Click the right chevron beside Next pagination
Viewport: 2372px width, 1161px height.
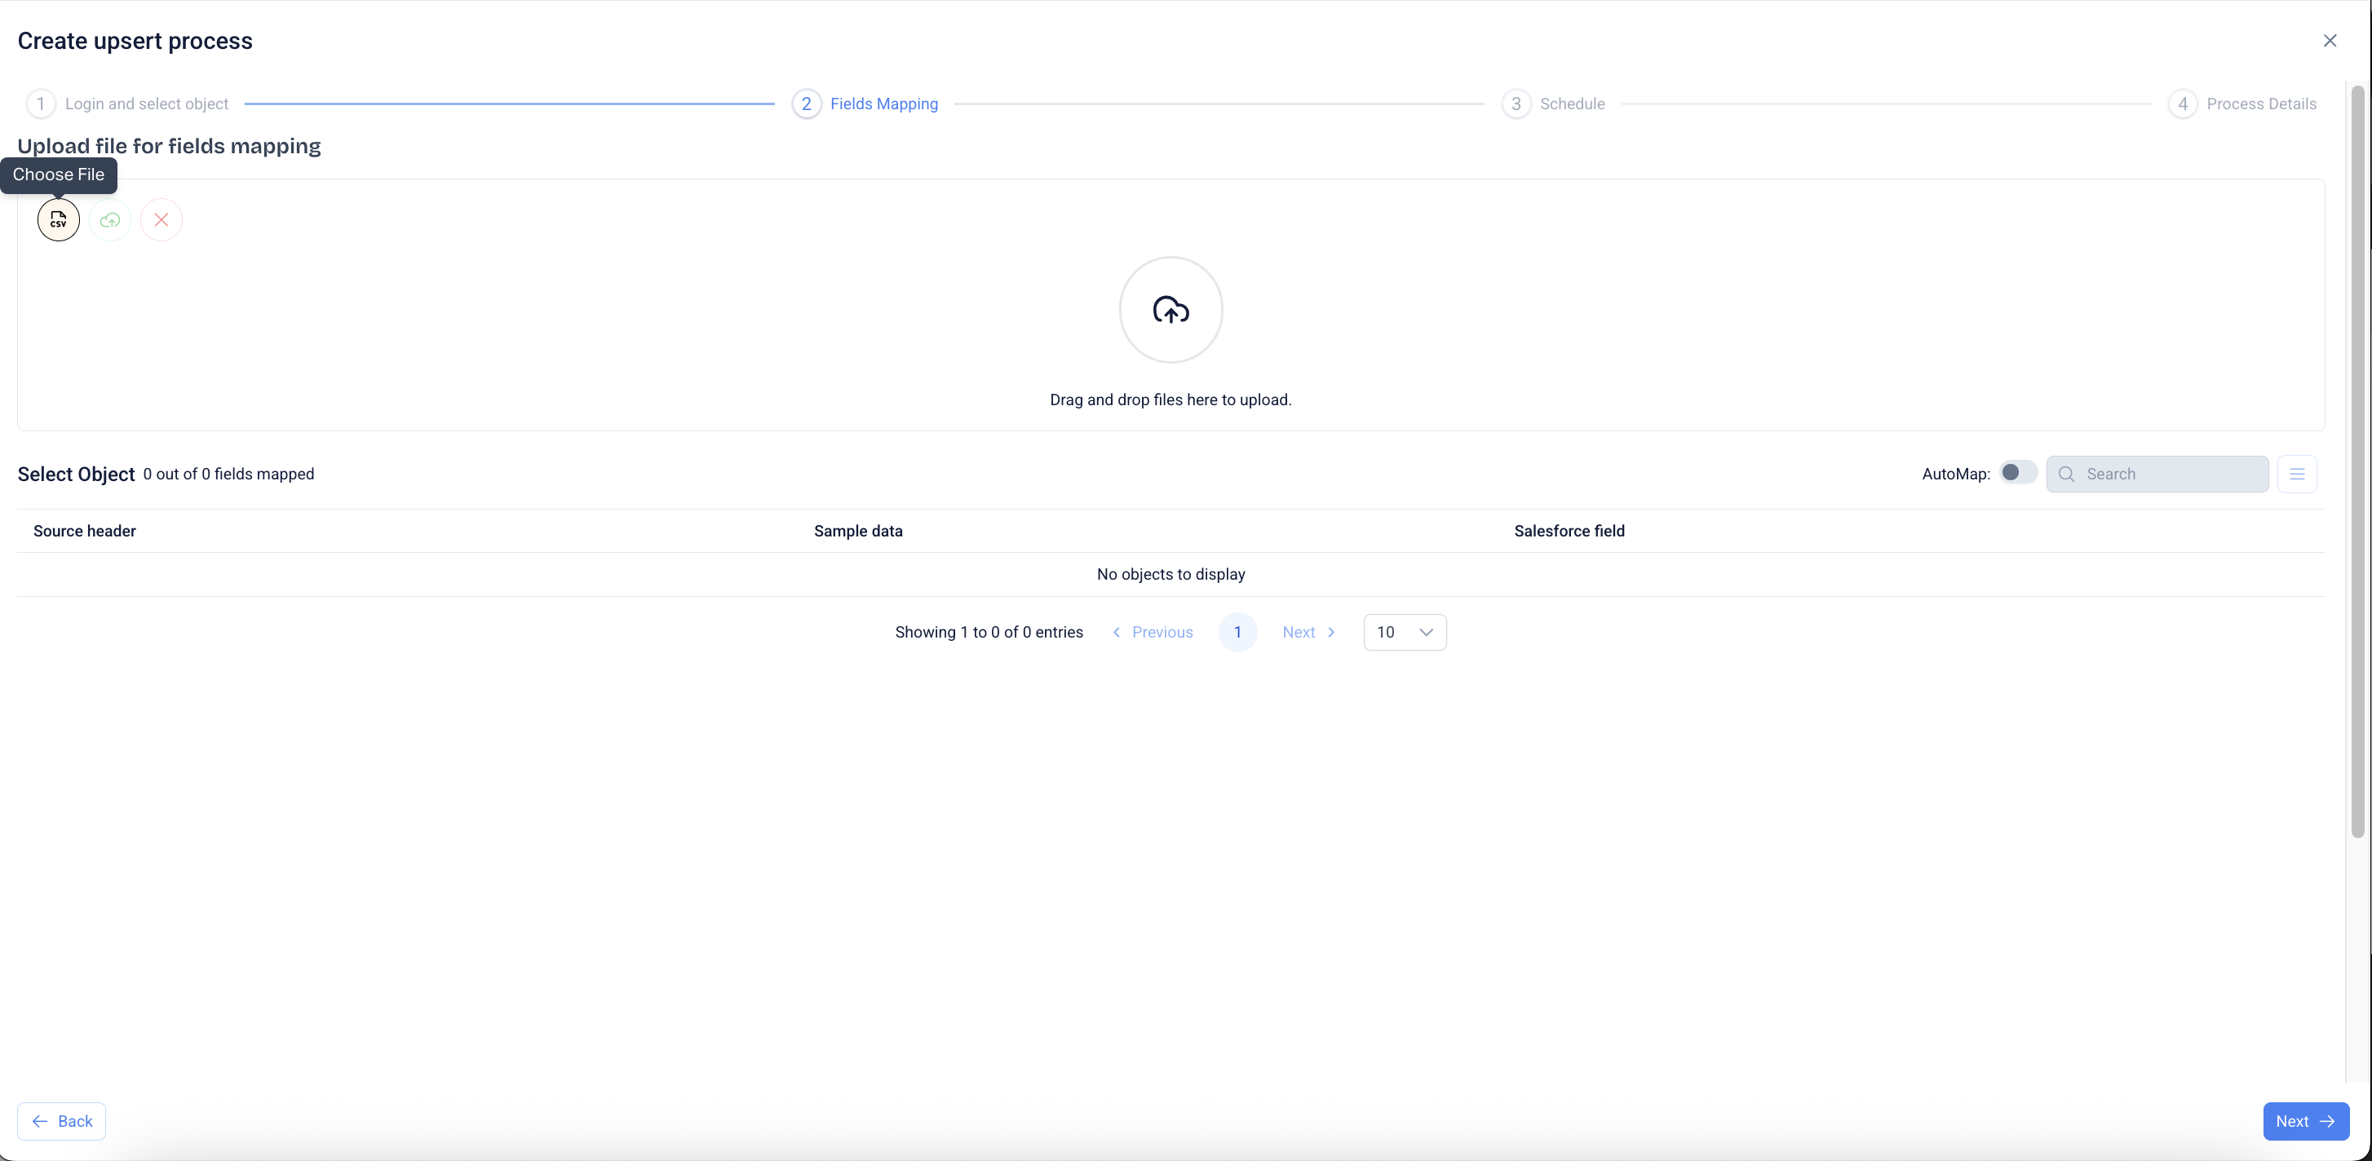tap(1331, 633)
